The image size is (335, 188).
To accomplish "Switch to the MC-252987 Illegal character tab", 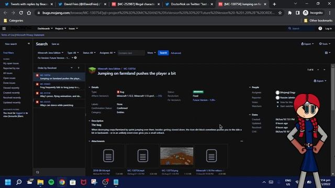I will point(136,4).
